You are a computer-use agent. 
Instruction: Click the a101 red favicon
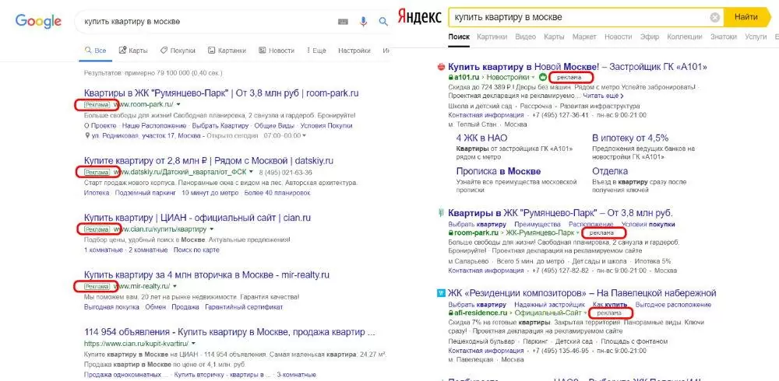(441, 67)
